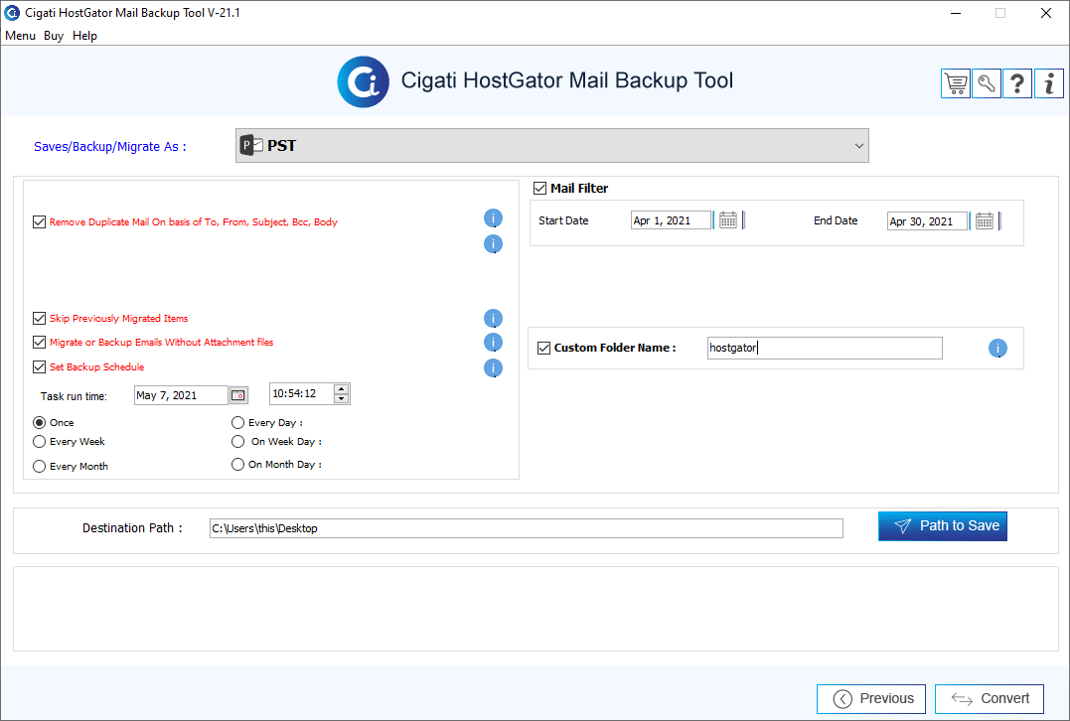
Task: Decrease task run time with down arrow
Action: pyautogui.click(x=341, y=398)
